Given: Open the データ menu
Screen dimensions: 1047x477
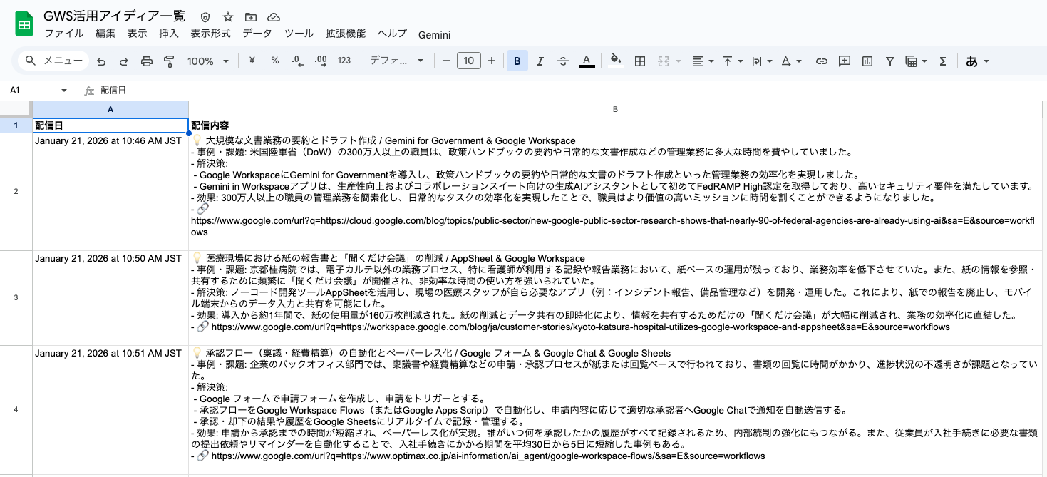Looking at the screenshot, I should click(x=257, y=34).
